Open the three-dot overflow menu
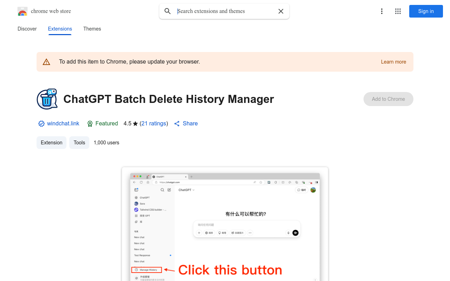450x281 pixels. tap(382, 11)
